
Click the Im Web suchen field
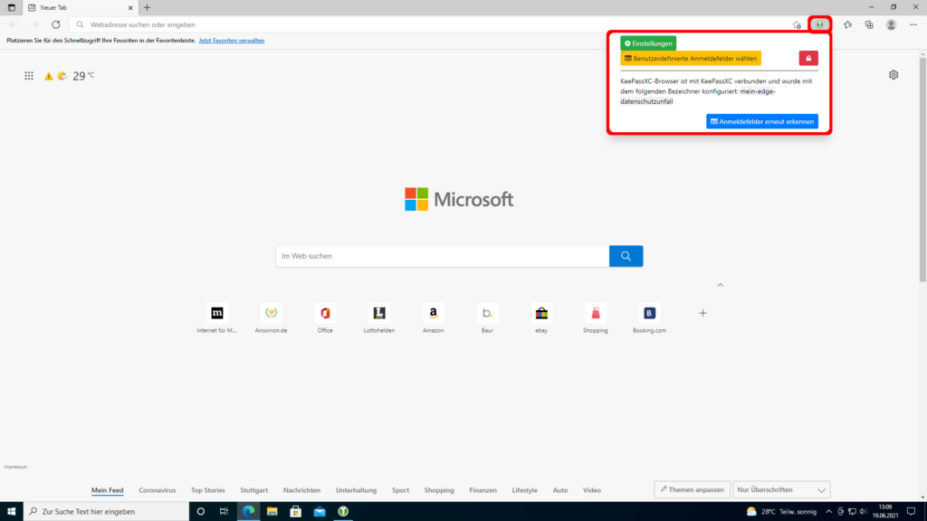(443, 256)
